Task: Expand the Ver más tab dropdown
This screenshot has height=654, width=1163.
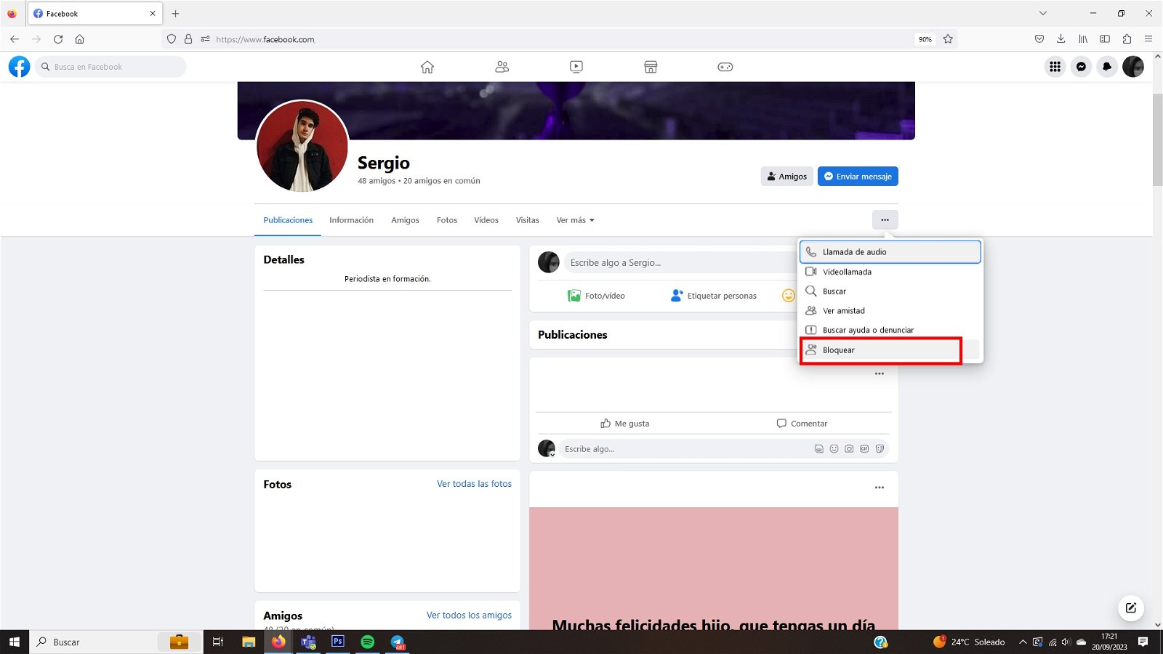Action: coord(575,220)
